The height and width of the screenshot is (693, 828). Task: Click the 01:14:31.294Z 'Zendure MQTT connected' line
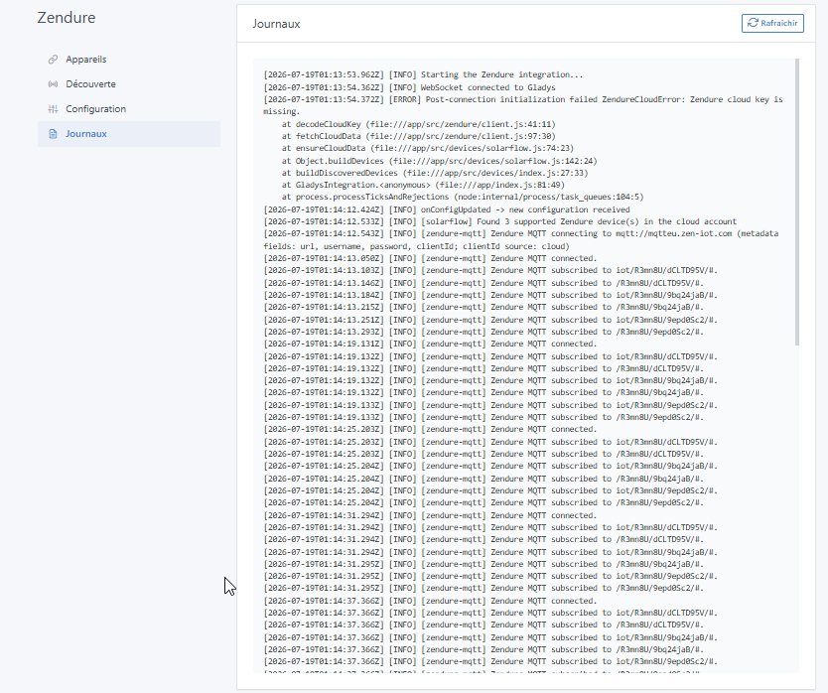pyautogui.click(x=430, y=515)
